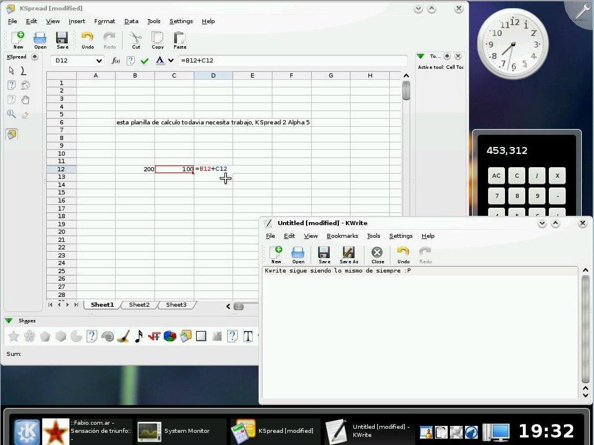The height and width of the screenshot is (445, 594).
Task: Click the calculator C button
Action: 516,175
